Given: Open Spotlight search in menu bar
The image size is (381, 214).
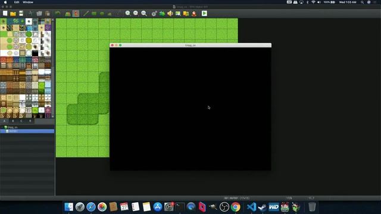Looking at the screenshot, I should click(362, 2).
